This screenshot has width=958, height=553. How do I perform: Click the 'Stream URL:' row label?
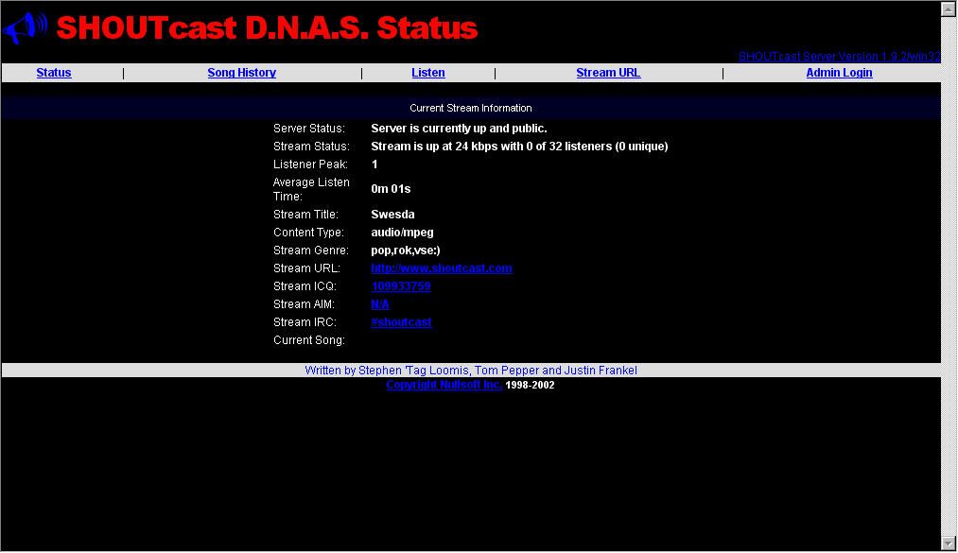pos(306,268)
